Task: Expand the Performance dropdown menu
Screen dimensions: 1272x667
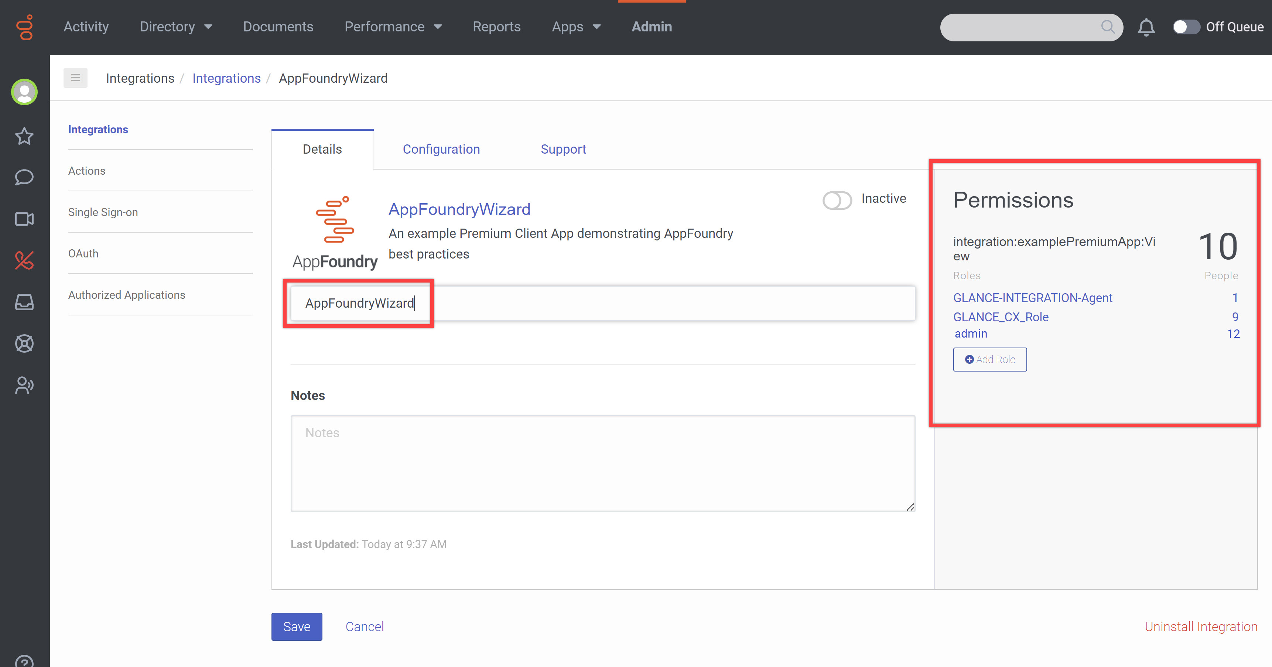Action: [393, 27]
